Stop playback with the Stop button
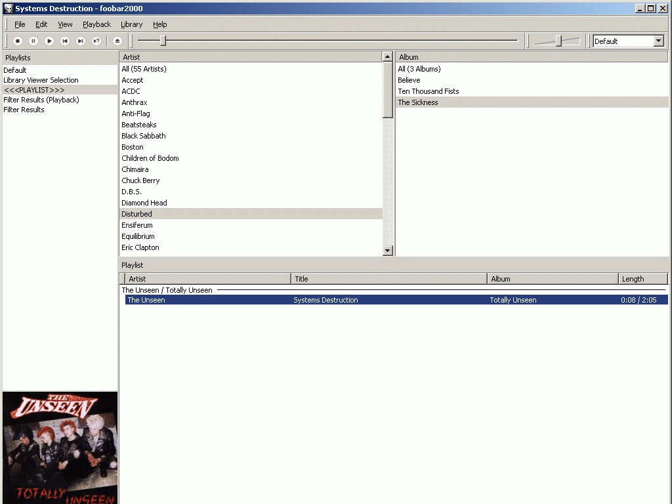The width and height of the screenshot is (672, 504). point(18,41)
